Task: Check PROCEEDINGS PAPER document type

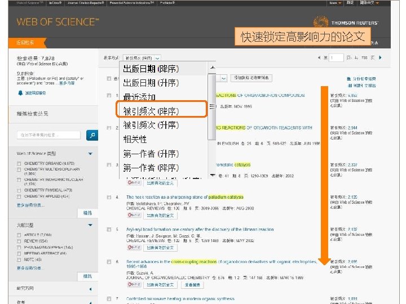Action: [x=19, y=247]
